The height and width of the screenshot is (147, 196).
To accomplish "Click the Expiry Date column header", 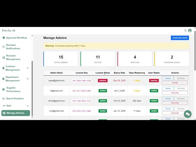I will [119, 73].
